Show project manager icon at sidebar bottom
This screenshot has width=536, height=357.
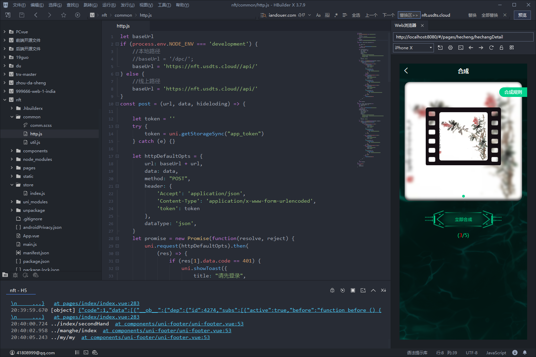pyautogui.click(x=5, y=275)
